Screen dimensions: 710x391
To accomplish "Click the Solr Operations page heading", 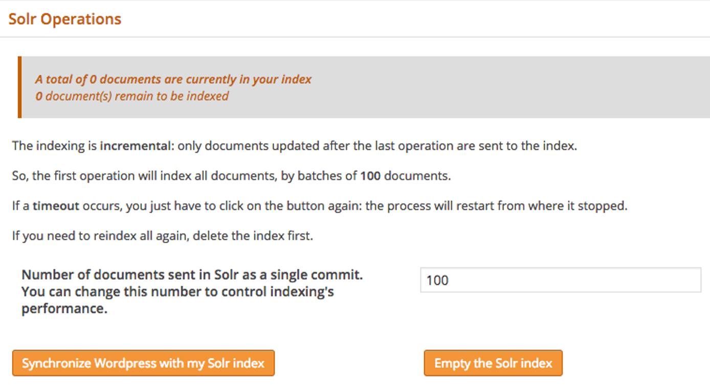I will pos(64,18).
